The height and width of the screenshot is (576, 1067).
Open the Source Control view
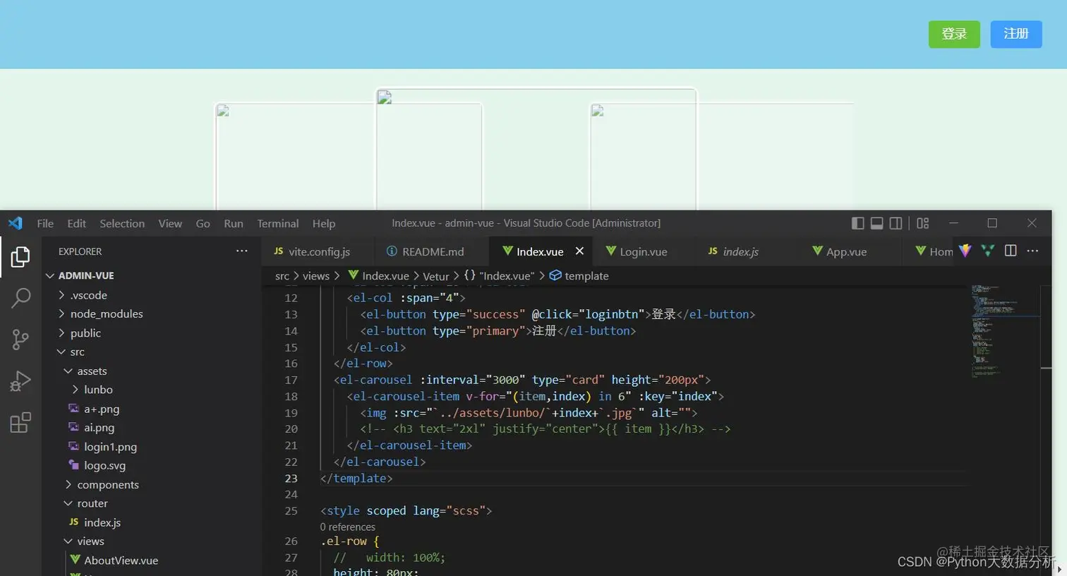click(20, 340)
